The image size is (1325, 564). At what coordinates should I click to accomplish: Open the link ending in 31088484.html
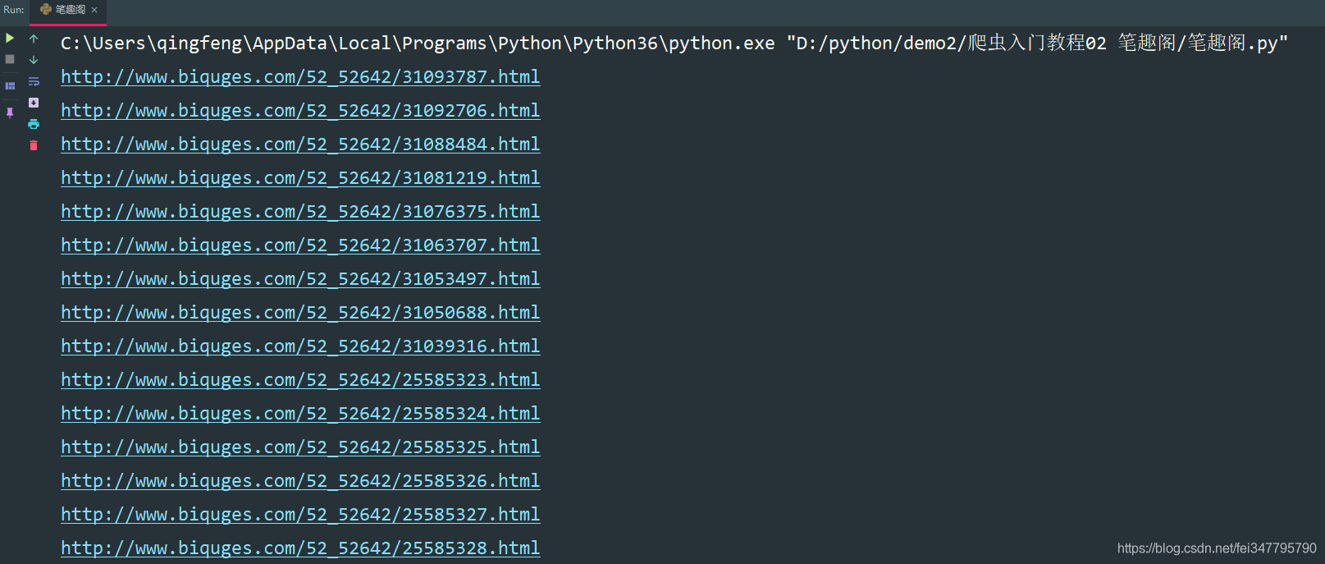tap(300, 144)
